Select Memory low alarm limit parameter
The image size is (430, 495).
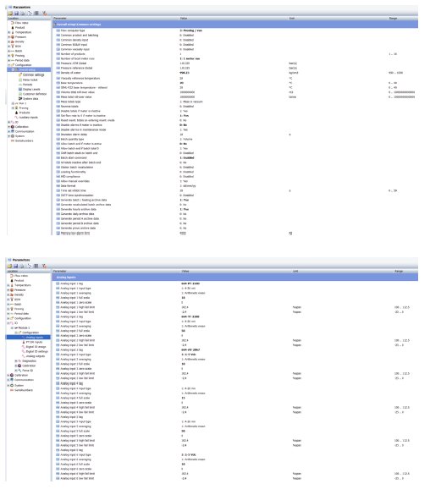coord(75,234)
